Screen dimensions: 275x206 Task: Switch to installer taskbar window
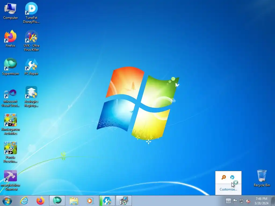[x=124, y=201]
